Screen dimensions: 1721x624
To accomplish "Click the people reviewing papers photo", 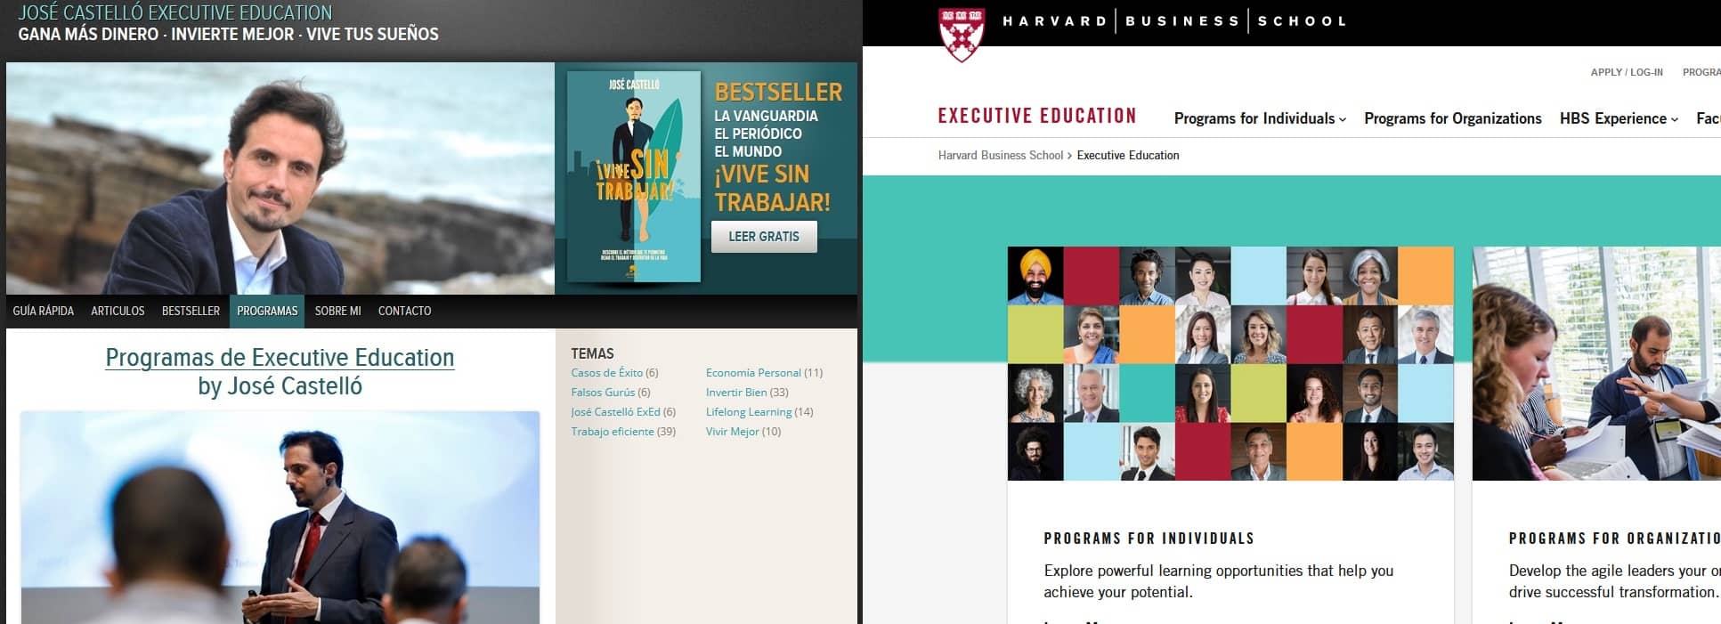I will [x=1596, y=363].
